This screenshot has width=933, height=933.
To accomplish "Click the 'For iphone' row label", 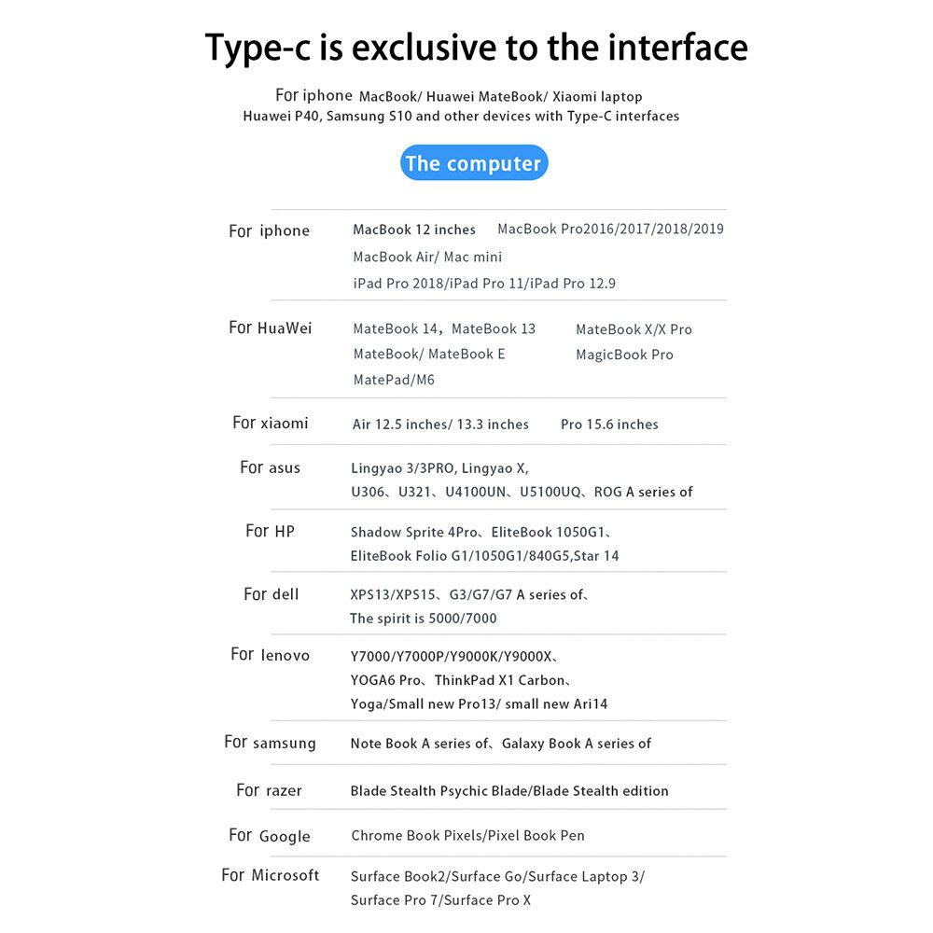I will click(269, 230).
